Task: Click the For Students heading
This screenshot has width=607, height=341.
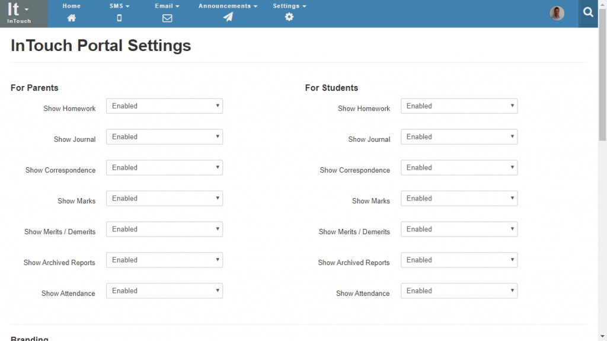Action: (x=331, y=88)
